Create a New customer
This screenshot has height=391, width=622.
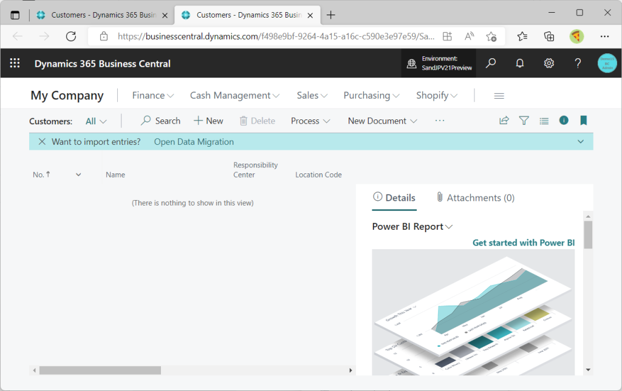pyautogui.click(x=208, y=121)
